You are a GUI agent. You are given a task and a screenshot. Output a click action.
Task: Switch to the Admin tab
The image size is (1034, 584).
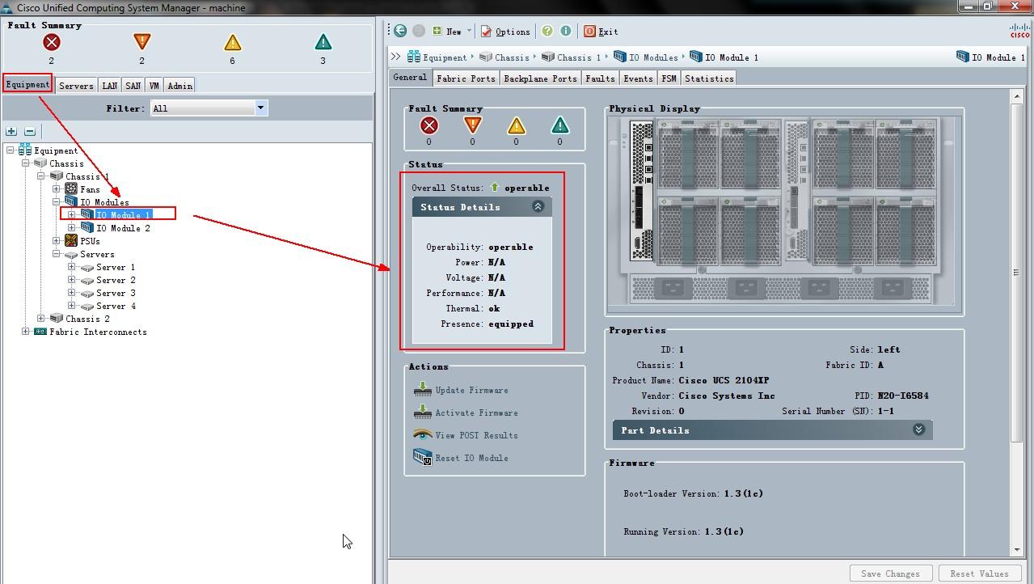coord(179,85)
